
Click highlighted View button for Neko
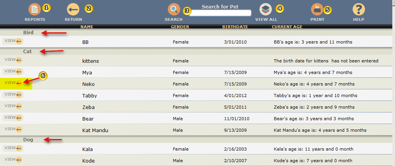coord(13,83)
